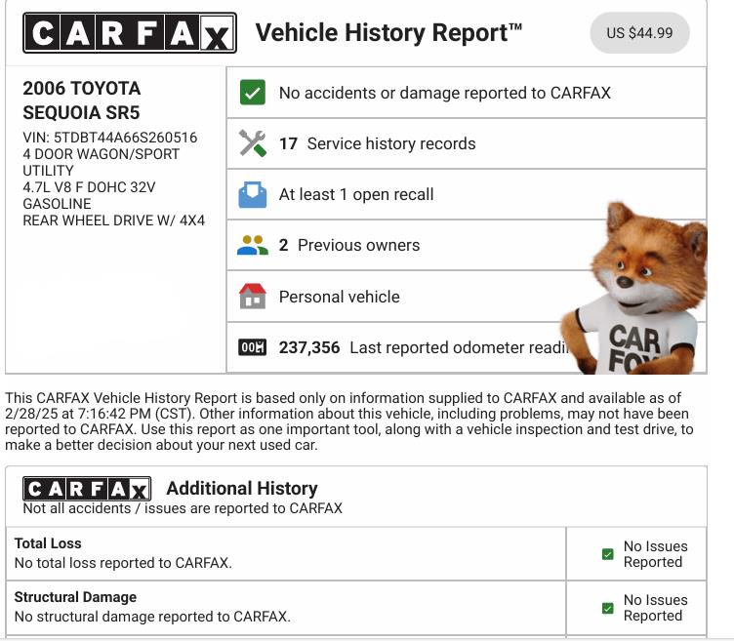Click the VIN number text
Viewport: 734px width, 641px height.
(109, 138)
